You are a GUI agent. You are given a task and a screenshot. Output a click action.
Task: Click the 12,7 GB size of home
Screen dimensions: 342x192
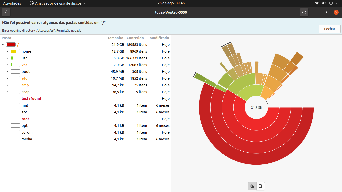tap(118, 51)
